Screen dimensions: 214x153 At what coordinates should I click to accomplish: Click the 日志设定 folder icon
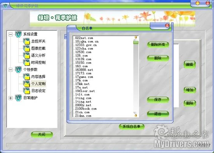[x=26, y=91]
